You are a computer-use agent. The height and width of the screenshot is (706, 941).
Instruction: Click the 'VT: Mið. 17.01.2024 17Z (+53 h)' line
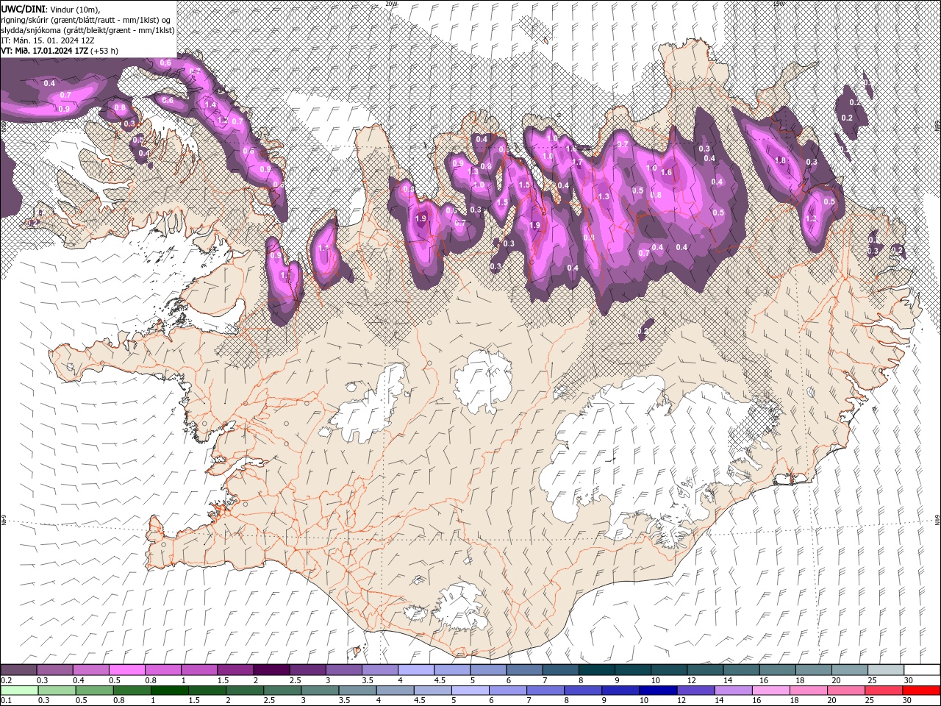coord(60,51)
